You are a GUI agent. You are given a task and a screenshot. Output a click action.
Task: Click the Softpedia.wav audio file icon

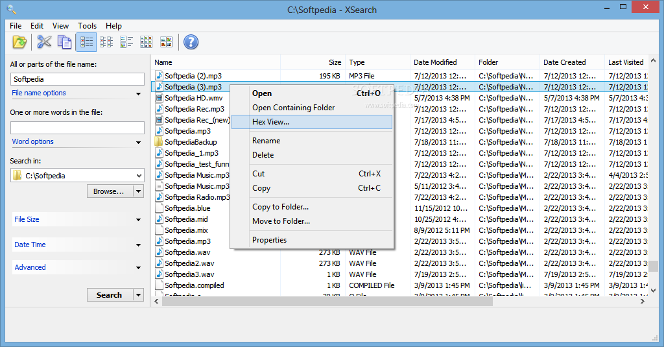pos(160,252)
